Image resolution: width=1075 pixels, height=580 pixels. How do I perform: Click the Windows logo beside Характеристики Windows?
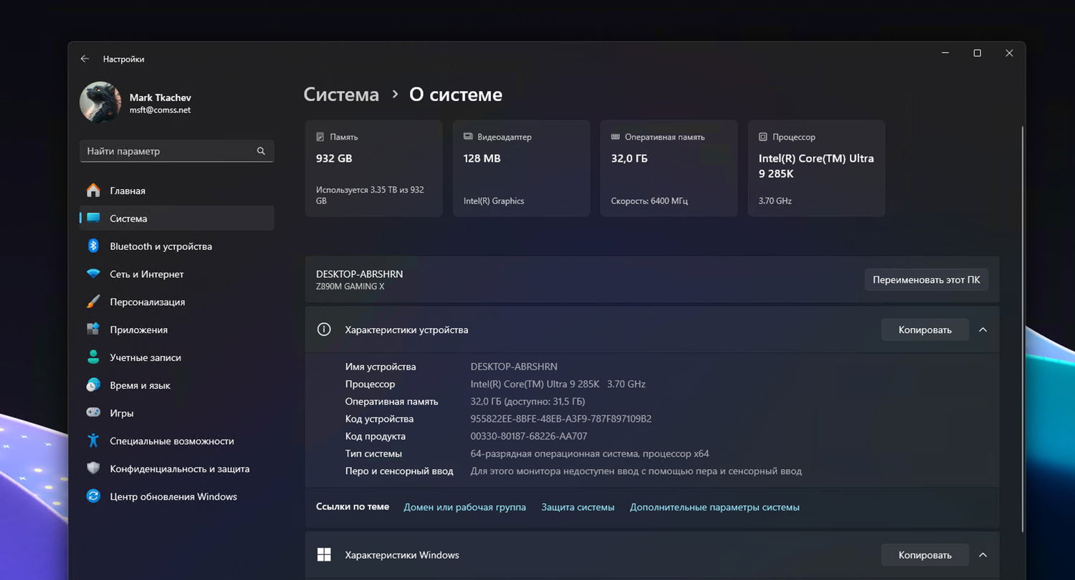coord(324,555)
